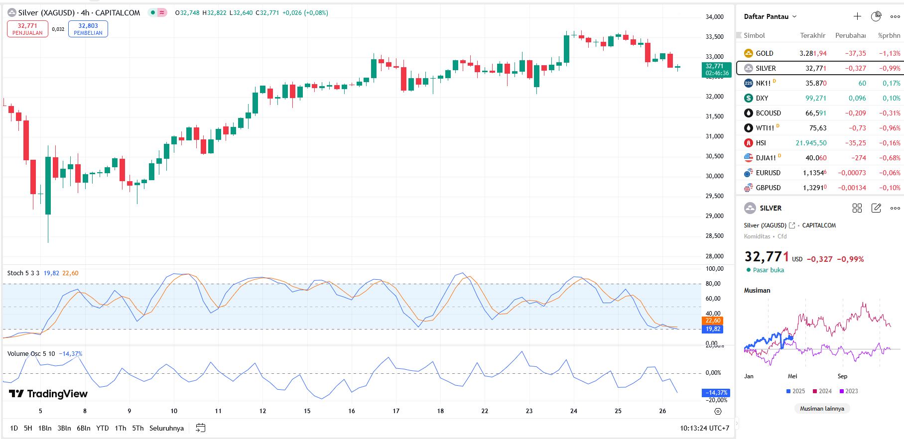Open the note edit icon beside SILVER
The width and height of the screenshot is (904, 439).
click(x=876, y=208)
